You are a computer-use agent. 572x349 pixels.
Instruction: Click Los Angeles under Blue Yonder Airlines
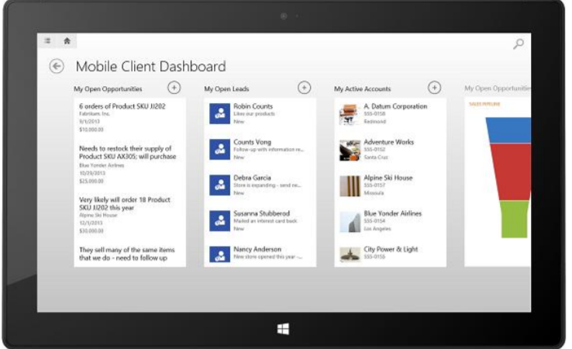coord(377,229)
